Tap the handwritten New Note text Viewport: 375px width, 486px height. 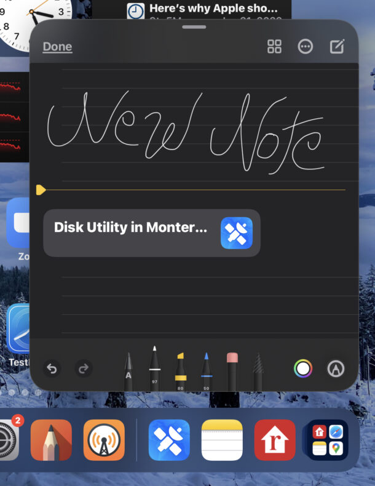coord(186,133)
